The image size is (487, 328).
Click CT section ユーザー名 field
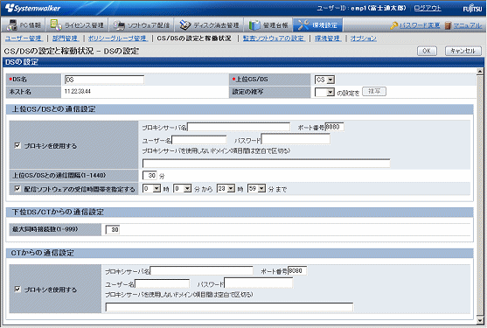point(162,283)
